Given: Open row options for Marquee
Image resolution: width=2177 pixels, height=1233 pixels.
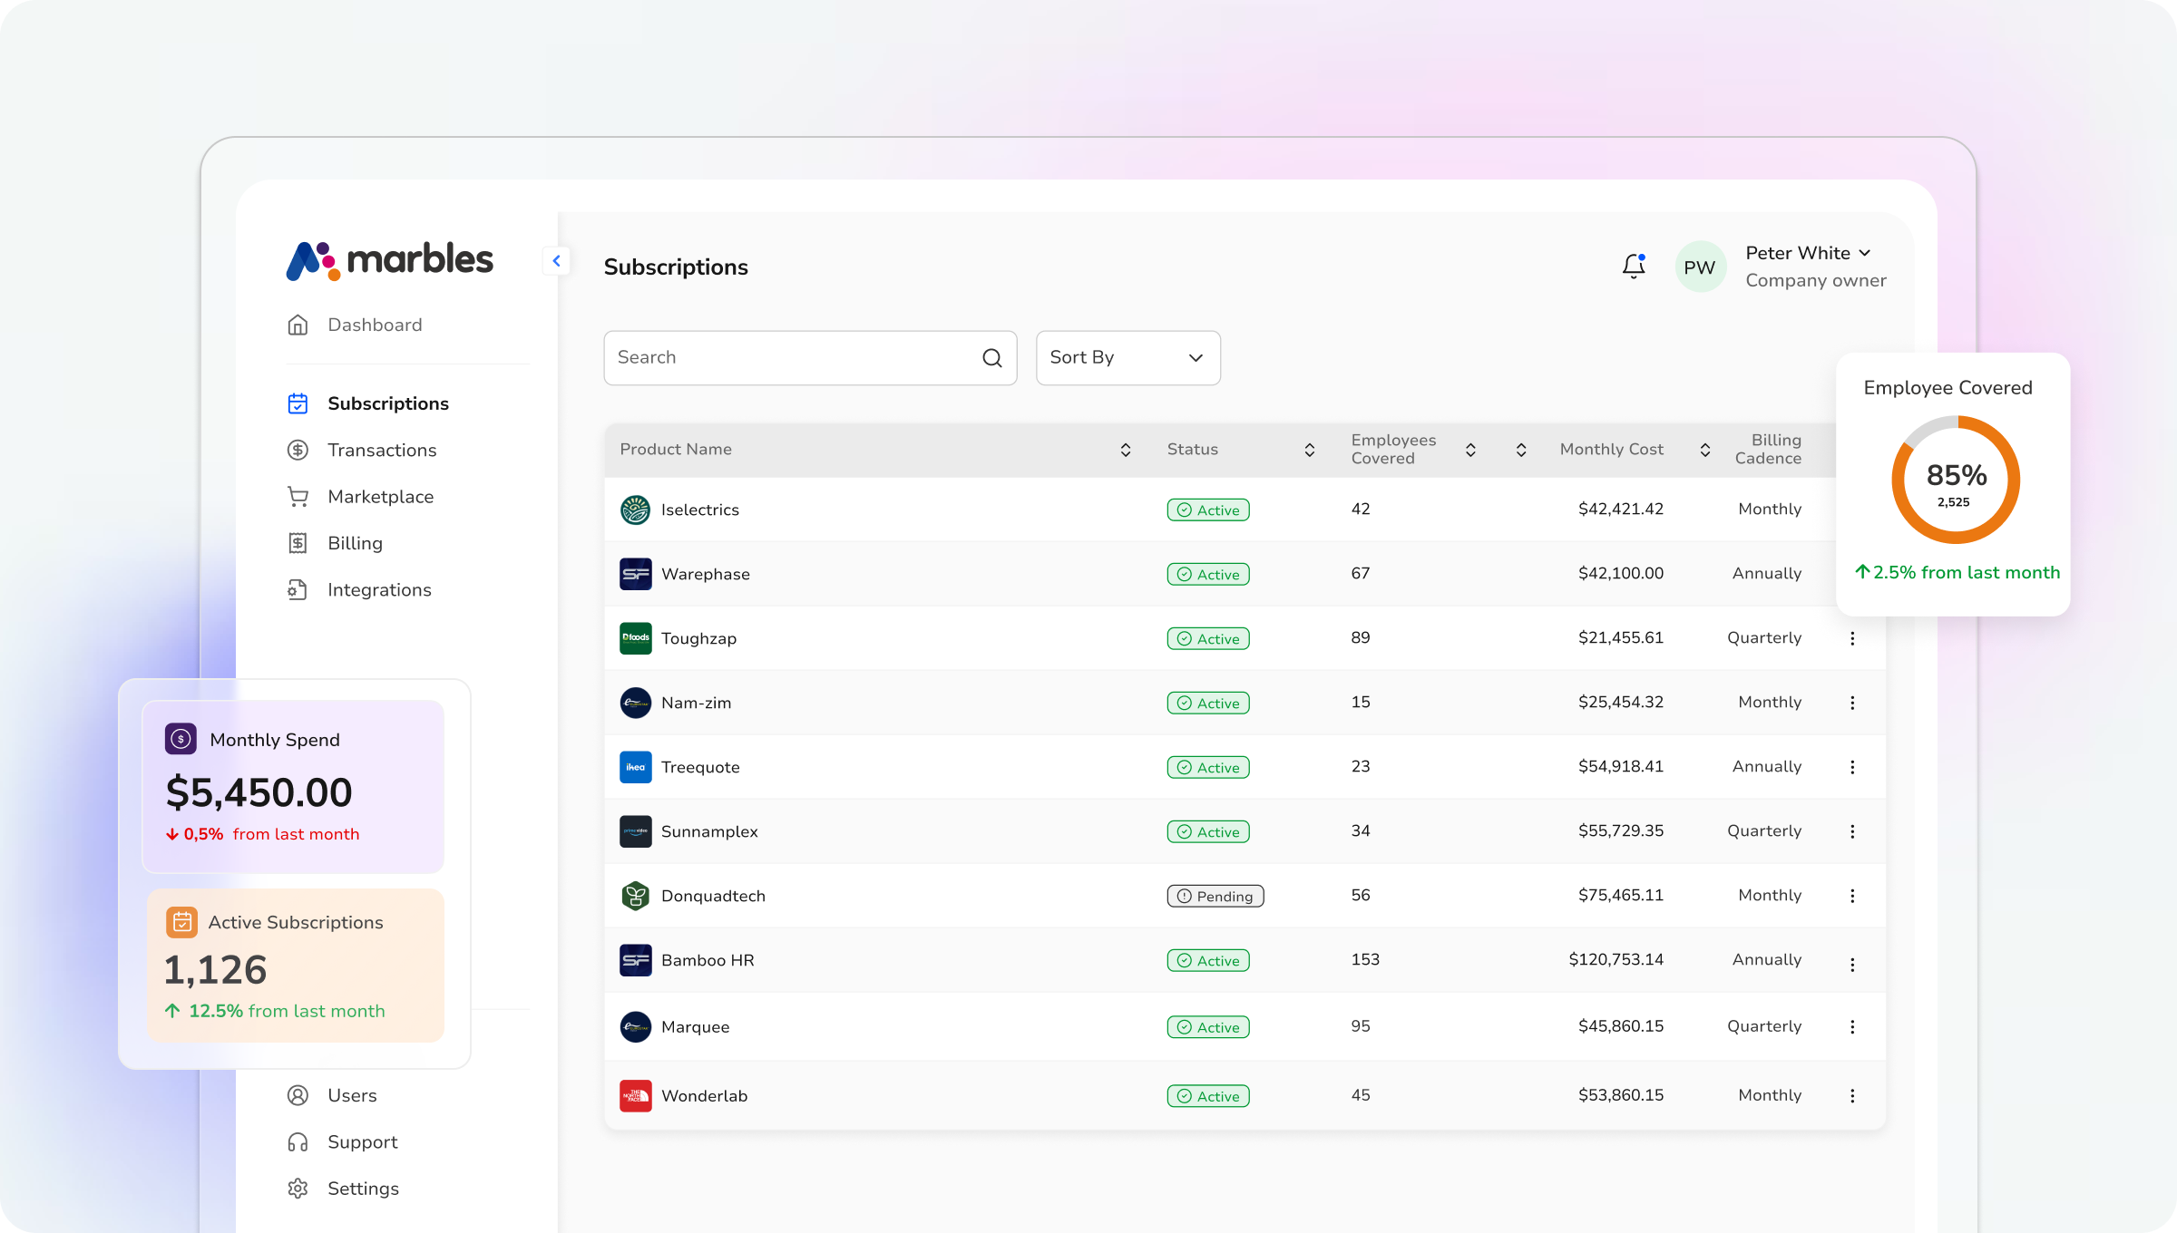Looking at the screenshot, I should coord(1852,1027).
